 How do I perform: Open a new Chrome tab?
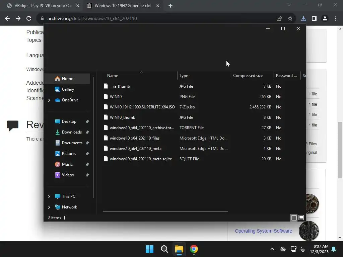coord(170,6)
